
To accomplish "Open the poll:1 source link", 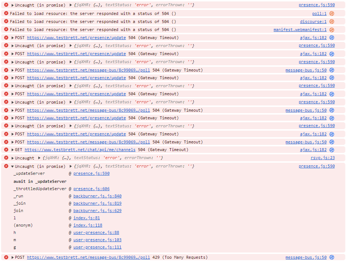I will [x=319, y=14].
